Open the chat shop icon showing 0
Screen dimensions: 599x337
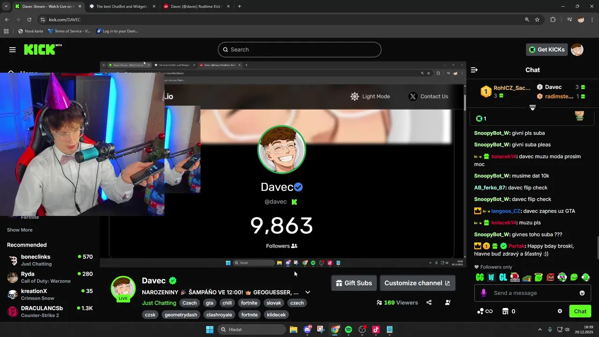(509, 311)
